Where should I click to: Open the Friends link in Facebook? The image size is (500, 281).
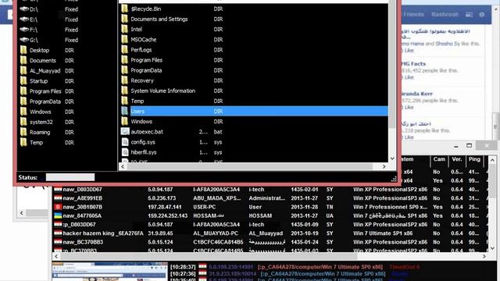(413, 15)
